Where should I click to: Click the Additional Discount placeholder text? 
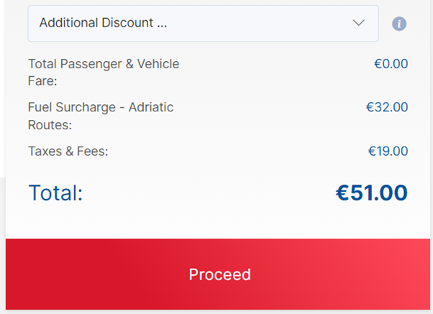(x=103, y=22)
